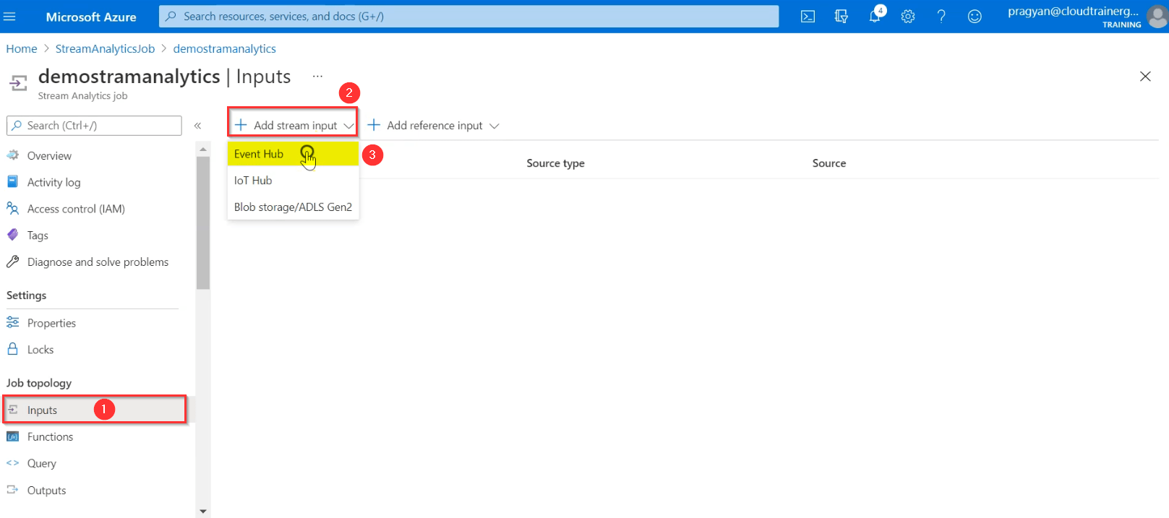This screenshot has height=518, width=1169.
Task: Open the feedback smiley icon
Action: (x=975, y=17)
